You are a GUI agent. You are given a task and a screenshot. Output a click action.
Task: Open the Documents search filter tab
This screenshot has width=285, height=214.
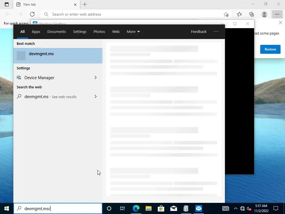[56, 32]
